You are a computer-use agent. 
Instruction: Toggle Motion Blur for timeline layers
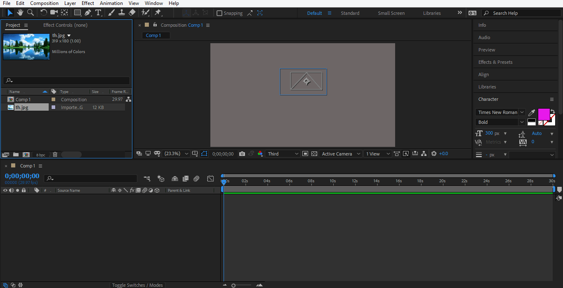196,179
